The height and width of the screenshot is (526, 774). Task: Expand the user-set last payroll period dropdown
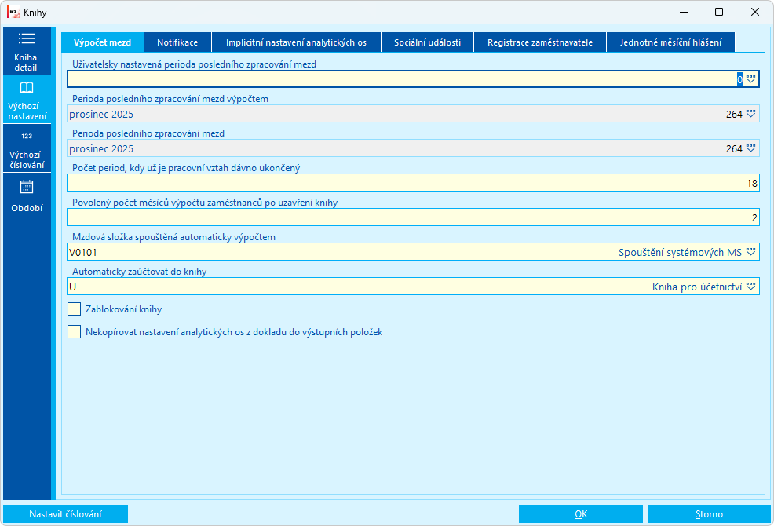tap(750, 79)
